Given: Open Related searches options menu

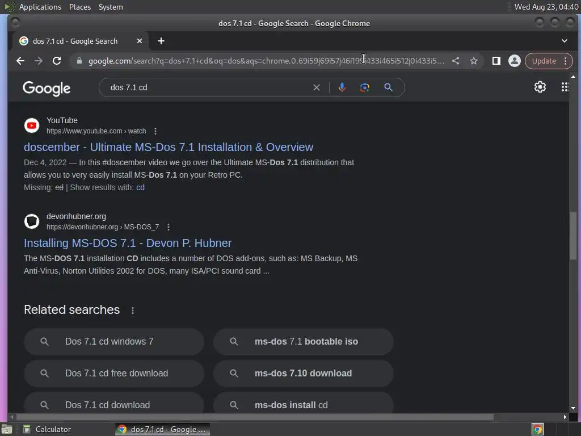Looking at the screenshot, I should point(133,311).
